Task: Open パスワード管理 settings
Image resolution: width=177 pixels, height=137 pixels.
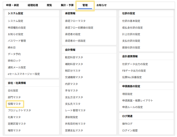Action: coord(17,41)
